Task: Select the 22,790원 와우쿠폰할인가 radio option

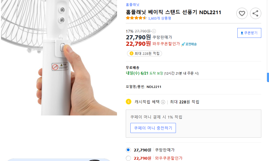Action: point(128,158)
